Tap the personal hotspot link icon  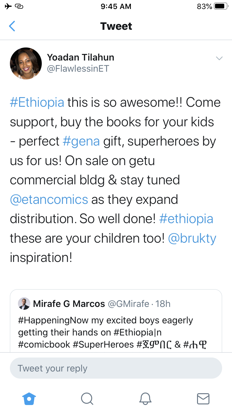pyautogui.click(x=19, y=7)
